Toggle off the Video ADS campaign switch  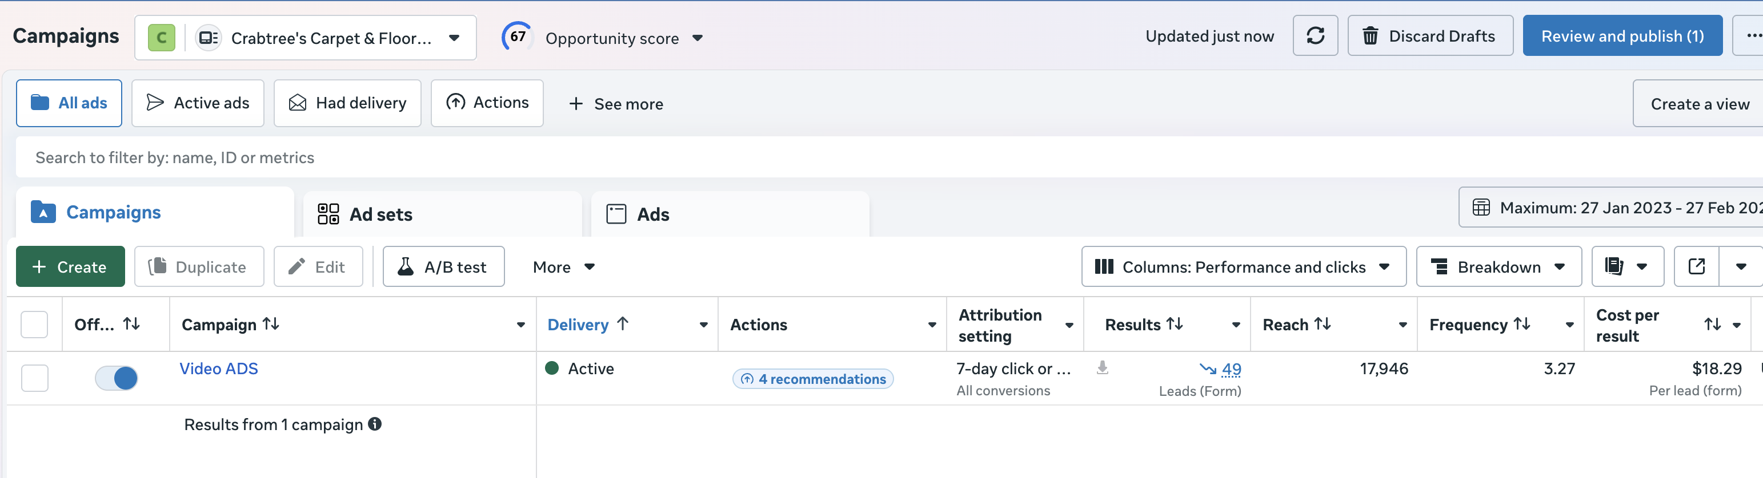coord(117,378)
